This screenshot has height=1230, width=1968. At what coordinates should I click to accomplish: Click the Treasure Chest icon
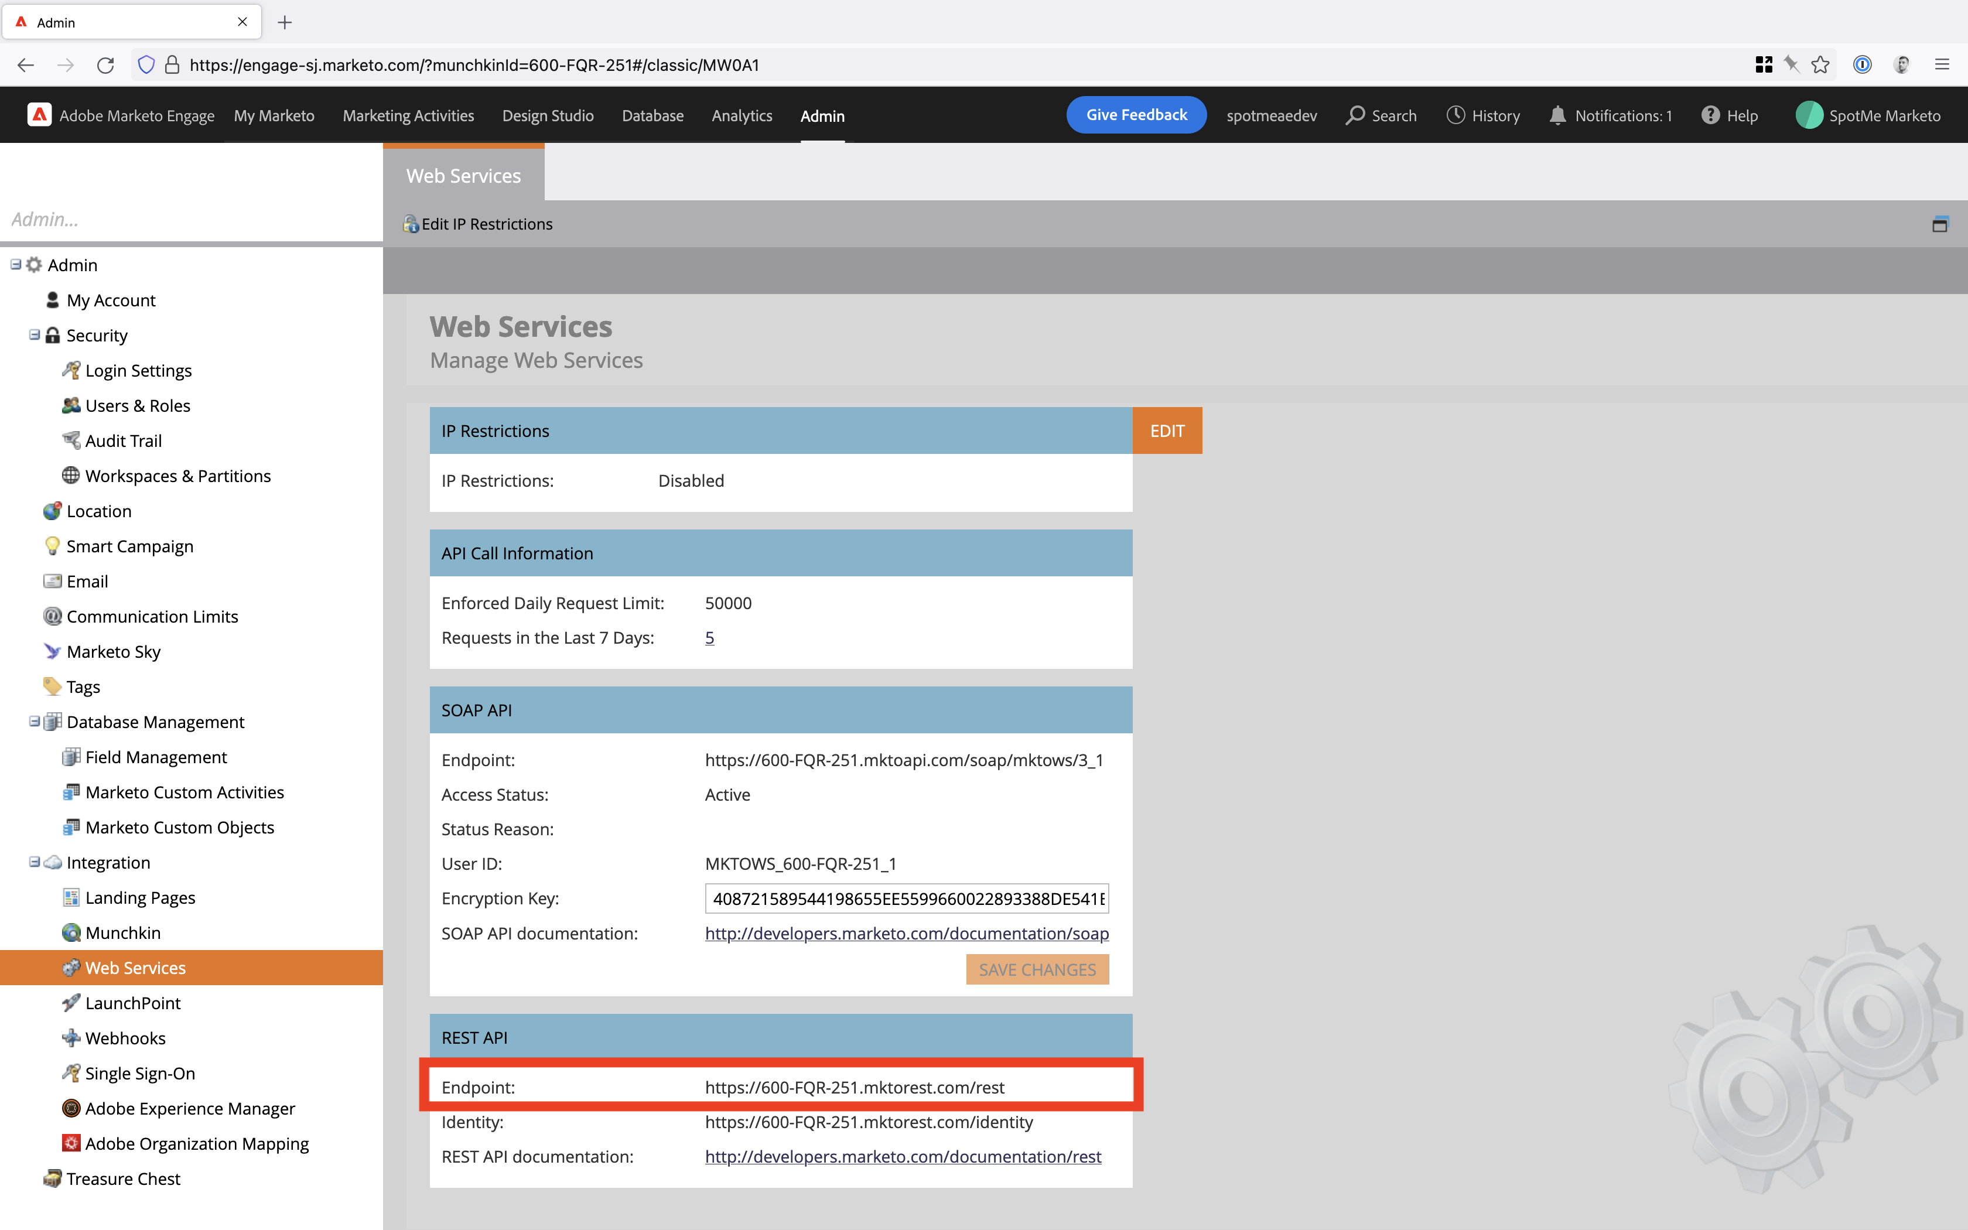pyautogui.click(x=53, y=1178)
